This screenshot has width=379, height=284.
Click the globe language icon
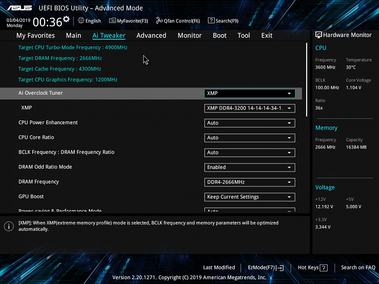(81, 20)
